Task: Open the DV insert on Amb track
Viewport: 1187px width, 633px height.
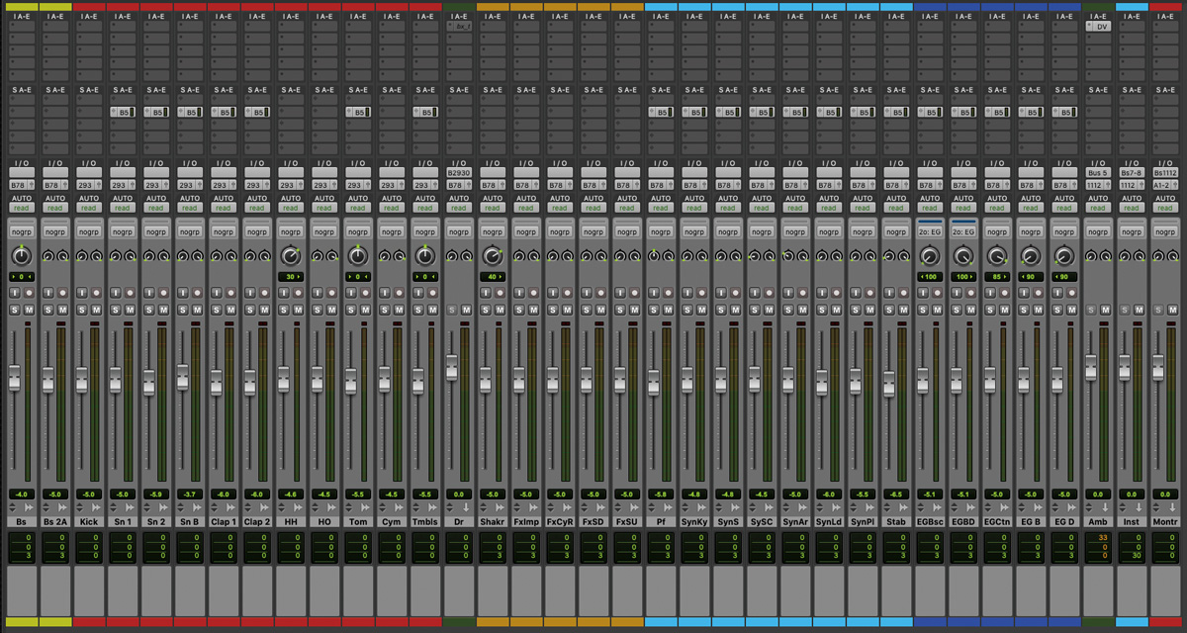Action: pyautogui.click(x=1098, y=27)
